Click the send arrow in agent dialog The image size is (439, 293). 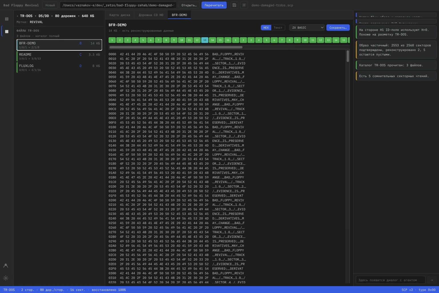coord(432,280)
